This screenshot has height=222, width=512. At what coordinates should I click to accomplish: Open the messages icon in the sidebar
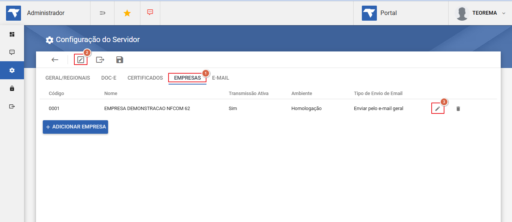click(x=12, y=52)
